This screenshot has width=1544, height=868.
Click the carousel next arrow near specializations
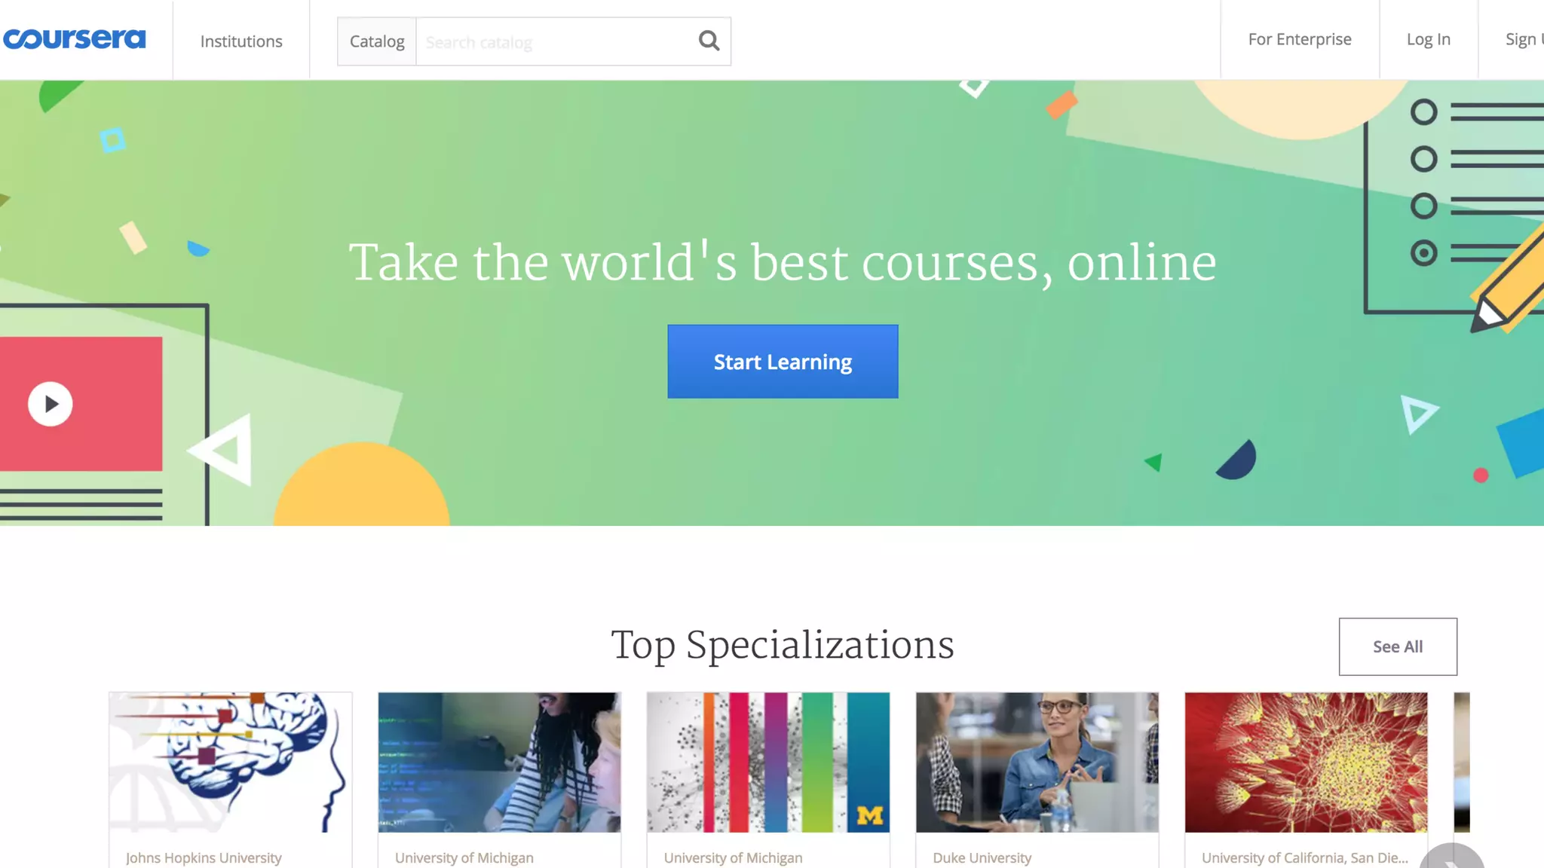click(x=1452, y=857)
